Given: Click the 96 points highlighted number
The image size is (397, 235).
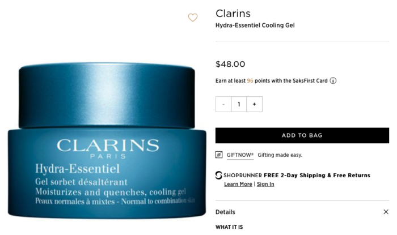Looking at the screenshot, I should click(250, 80).
